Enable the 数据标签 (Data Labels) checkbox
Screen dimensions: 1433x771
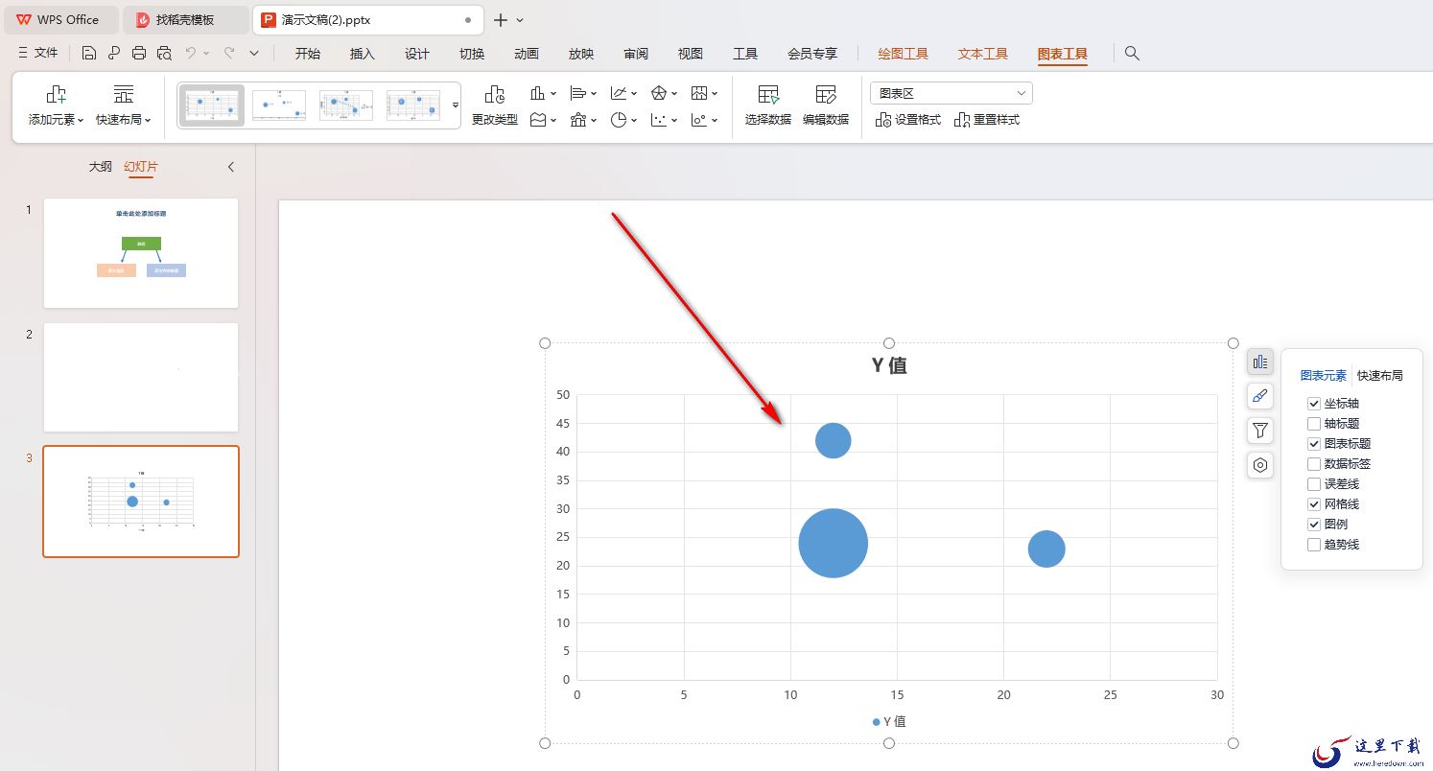click(1314, 464)
